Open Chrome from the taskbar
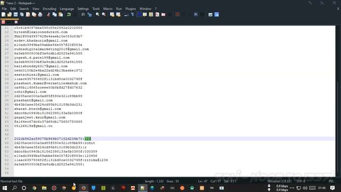341x192 pixels. pos(34,188)
